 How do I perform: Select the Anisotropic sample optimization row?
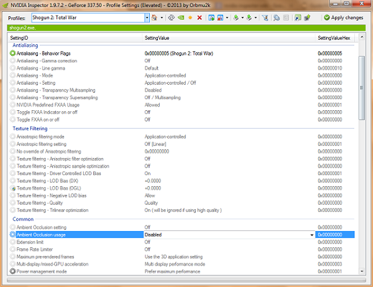(182, 166)
